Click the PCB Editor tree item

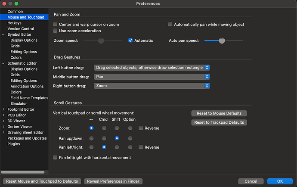point(17,115)
